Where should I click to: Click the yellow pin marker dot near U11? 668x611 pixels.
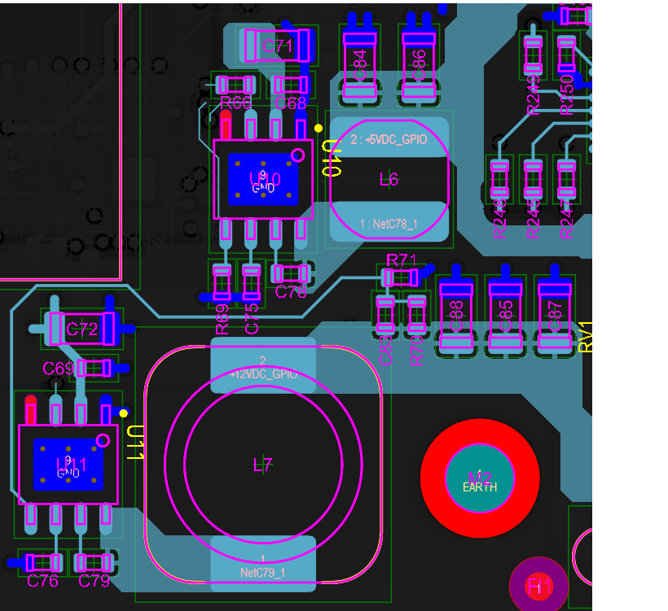click(x=124, y=413)
